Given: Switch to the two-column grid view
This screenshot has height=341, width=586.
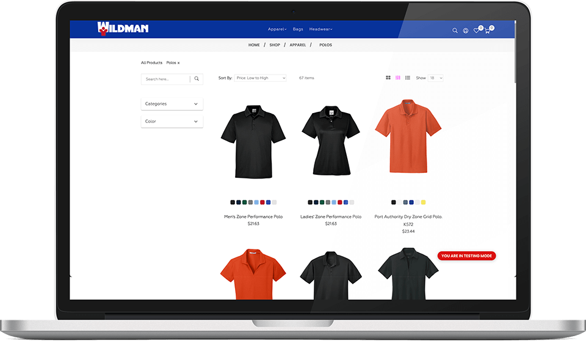Looking at the screenshot, I should [x=388, y=78].
